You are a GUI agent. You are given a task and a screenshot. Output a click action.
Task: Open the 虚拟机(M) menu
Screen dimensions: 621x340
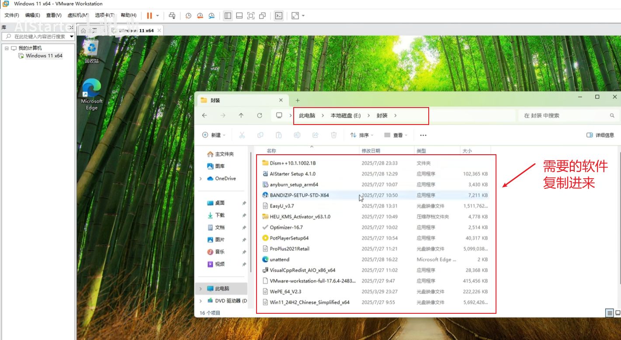click(x=78, y=15)
